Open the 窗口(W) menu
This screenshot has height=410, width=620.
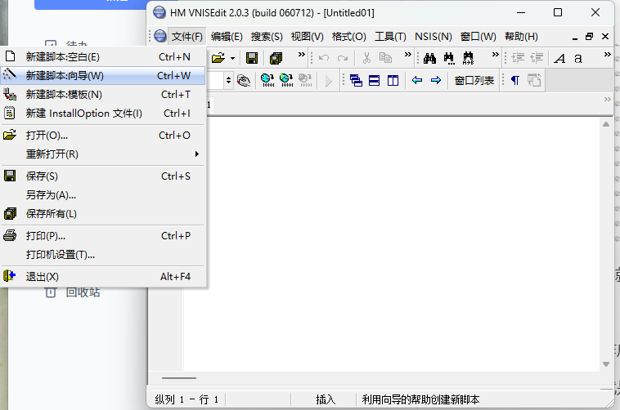478,37
